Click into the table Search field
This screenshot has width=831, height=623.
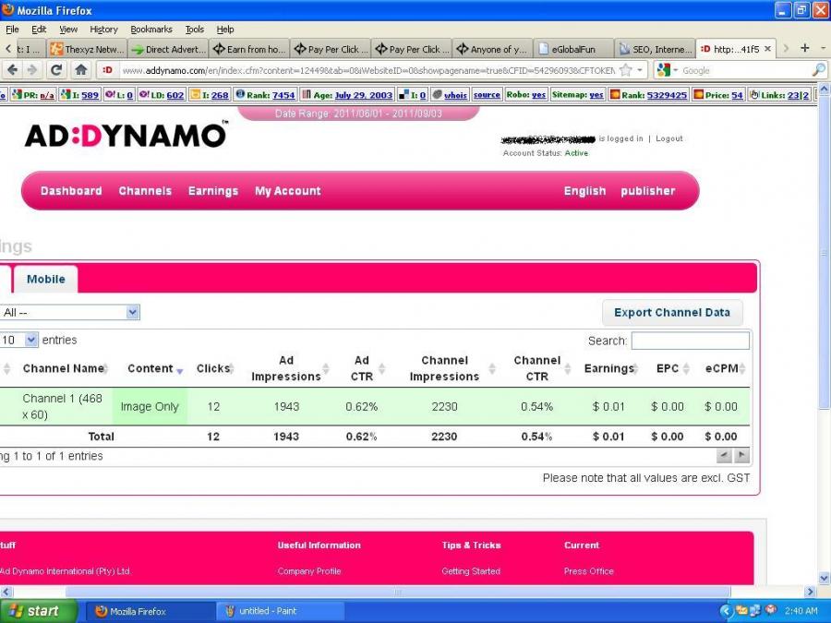(690, 341)
